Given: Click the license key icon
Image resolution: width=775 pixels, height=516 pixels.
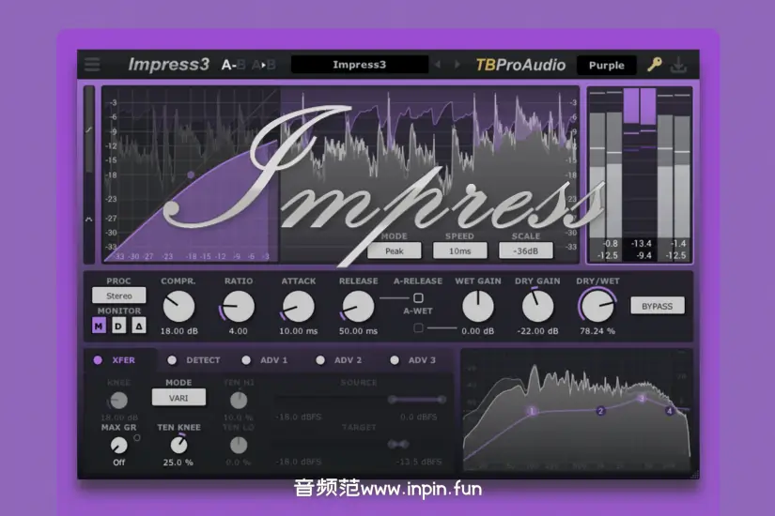Looking at the screenshot, I should pos(655,64).
